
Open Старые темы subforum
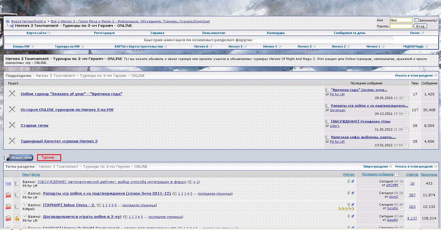tap(34, 125)
